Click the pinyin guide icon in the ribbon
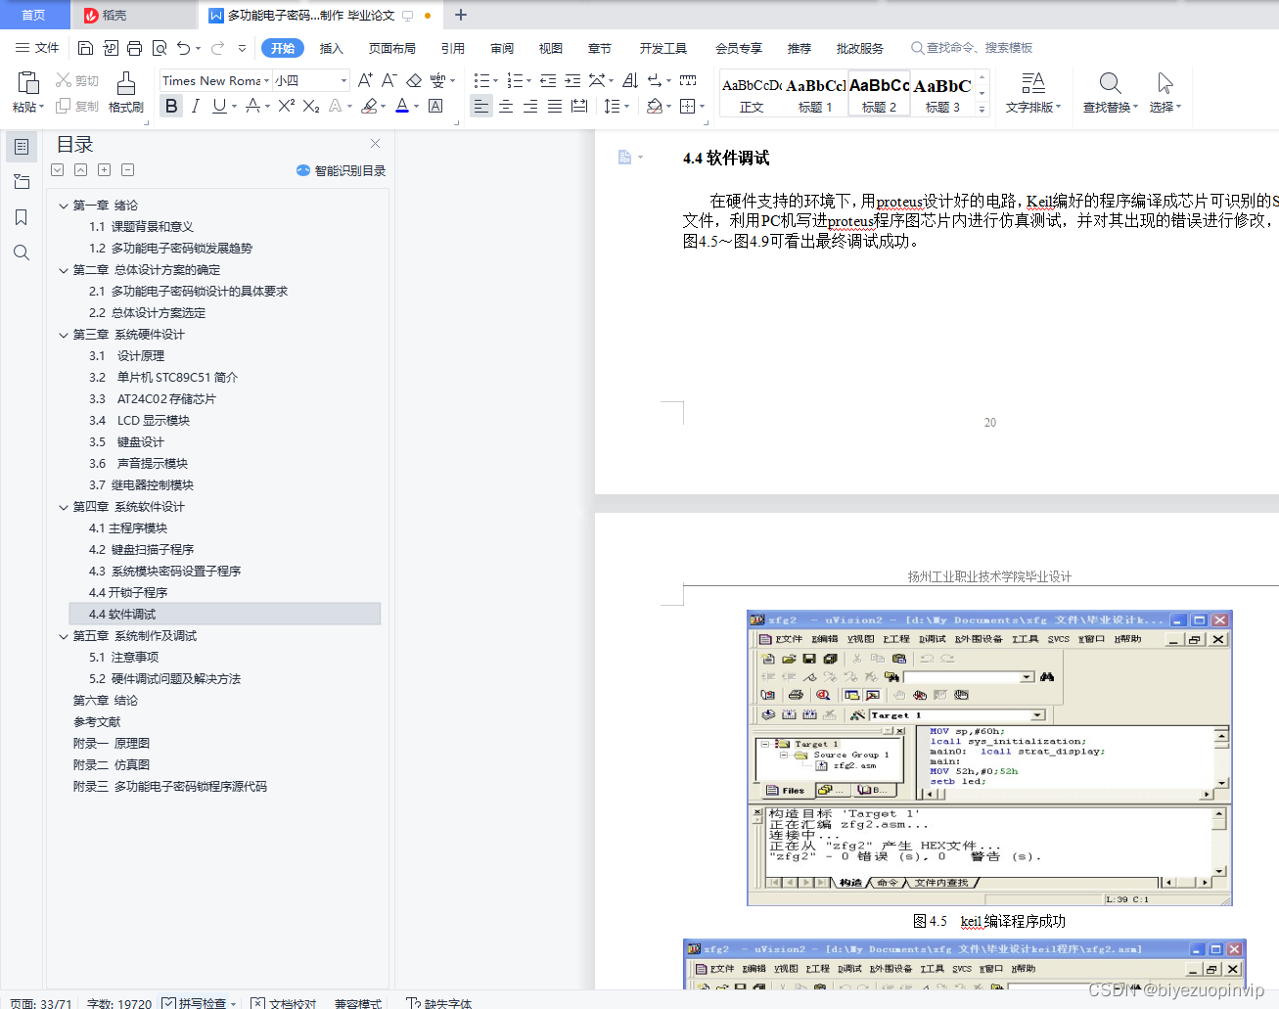The image size is (1279, 1009). (438, 80)
